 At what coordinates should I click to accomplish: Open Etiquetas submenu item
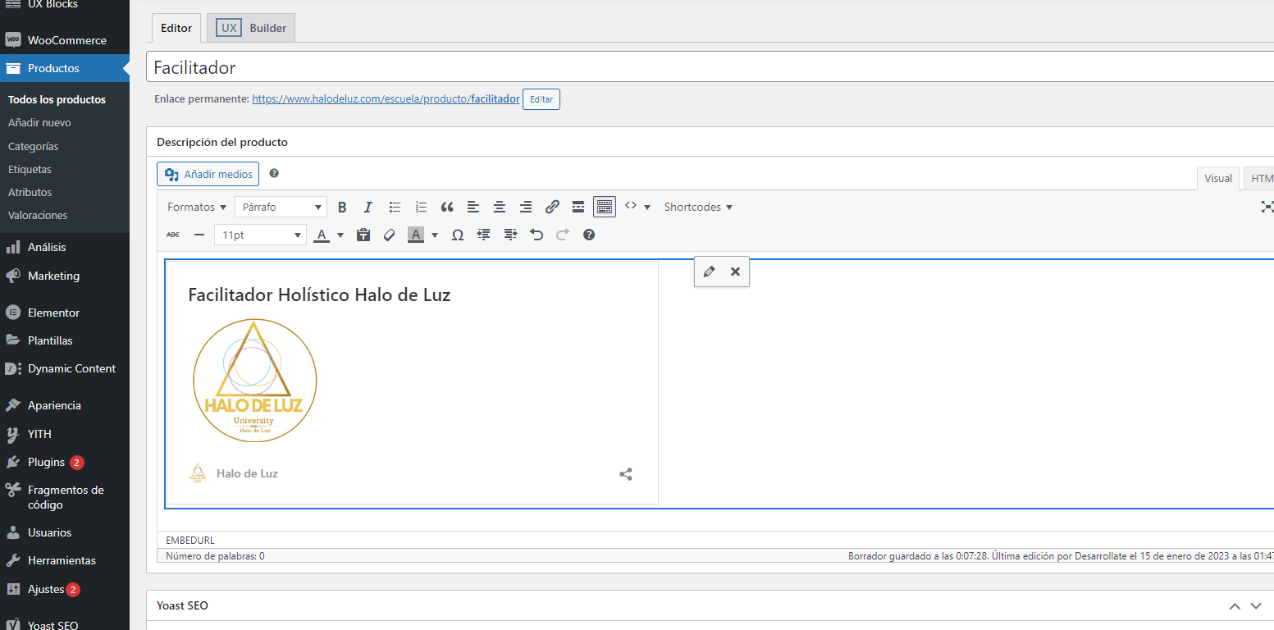click(30, 169)
